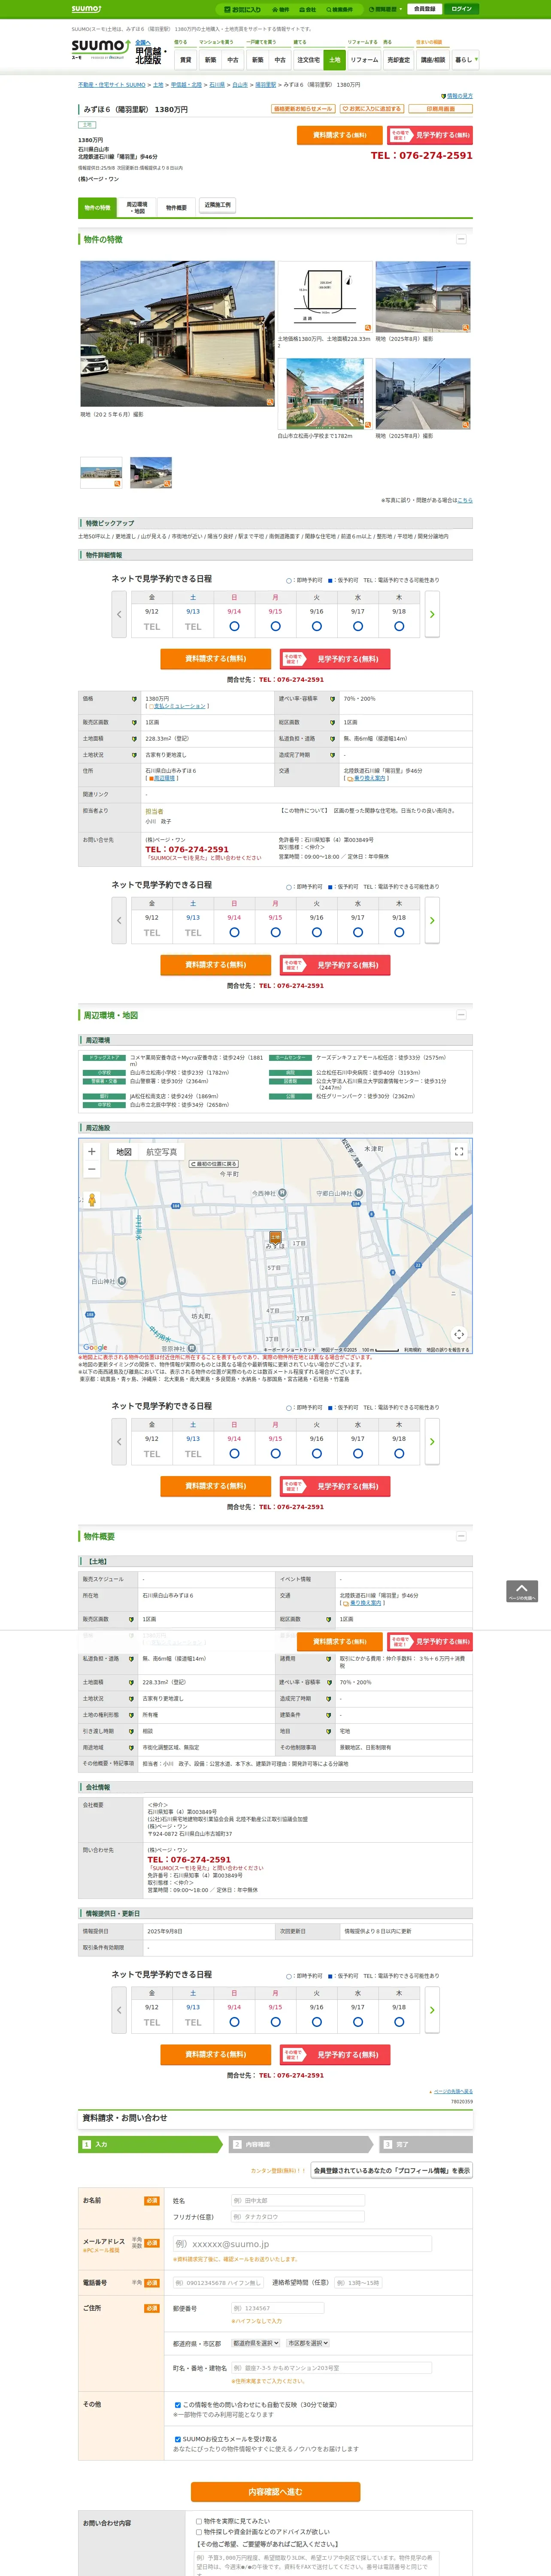
Task: Follow the 陽羽里駅 breadcrumb link
Action: coord(265,85)
